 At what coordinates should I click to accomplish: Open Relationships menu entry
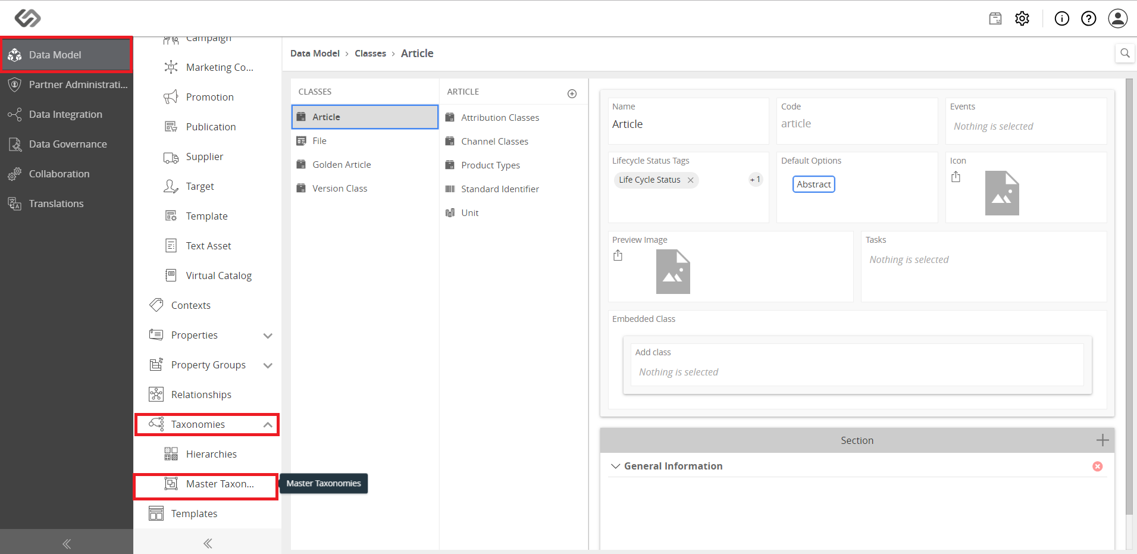coord(208,395)
